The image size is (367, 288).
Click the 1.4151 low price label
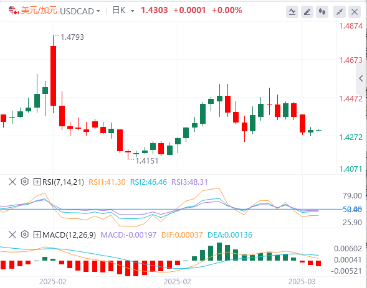click(147, 161)
